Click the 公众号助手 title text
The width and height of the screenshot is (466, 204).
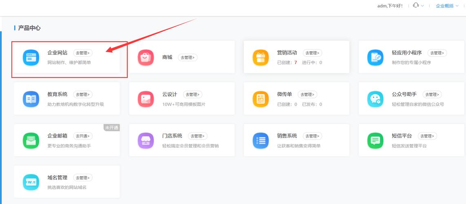404,94
